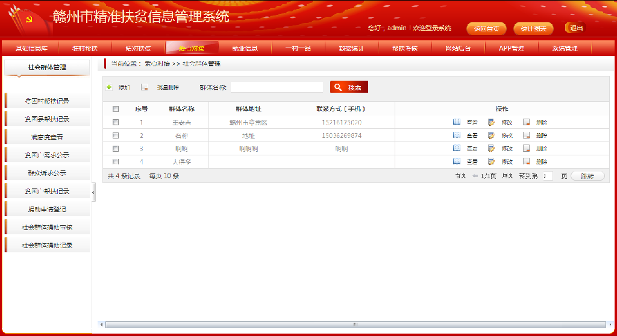The height and width of the screenshot is (336, 617).
Task: Toggle the select-all checkbox in table header
Action: [115, 109]
